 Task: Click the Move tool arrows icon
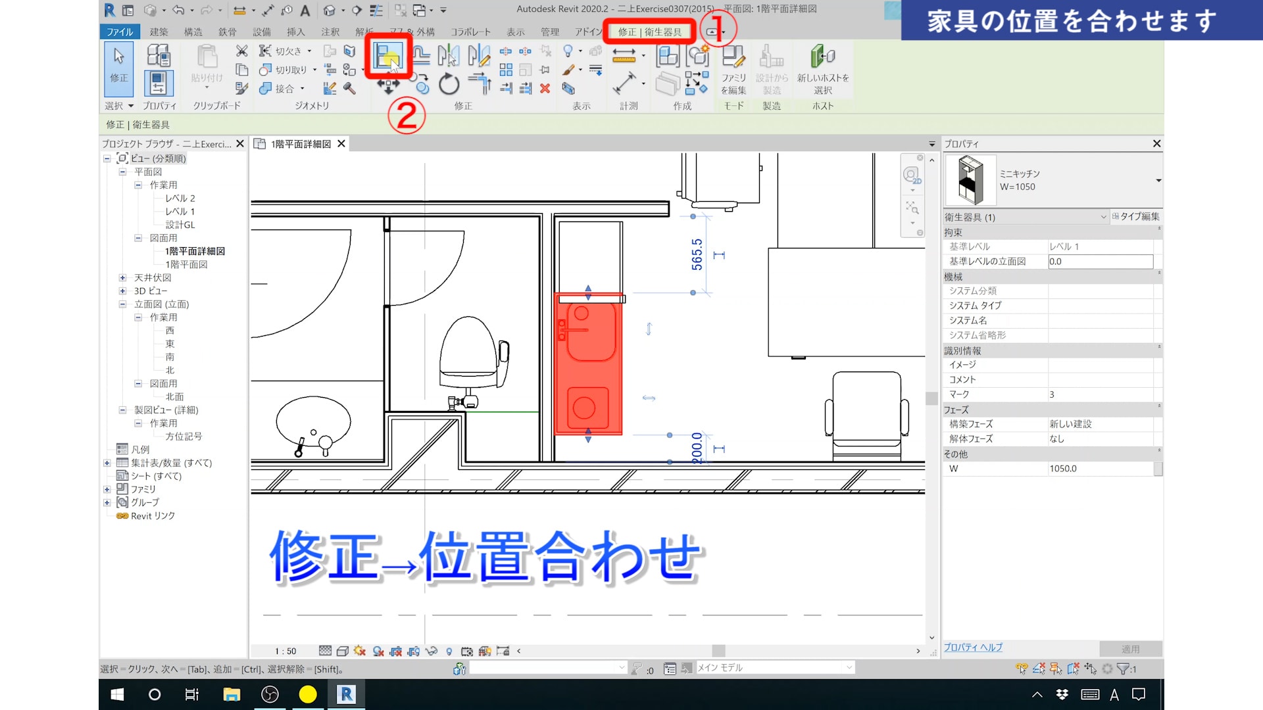click(x=388, y=86)
